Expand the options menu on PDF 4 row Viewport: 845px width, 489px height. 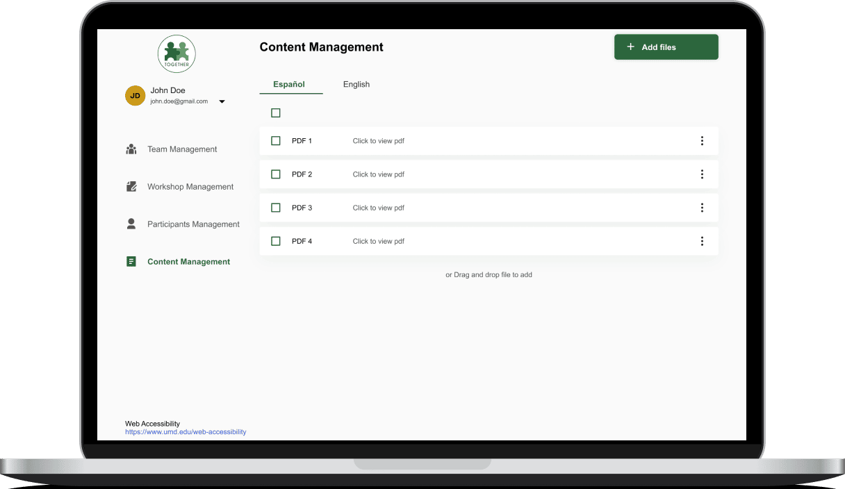tap(702, 241)
